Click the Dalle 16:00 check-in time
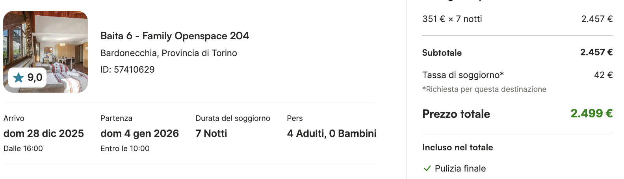This screenshot has width=624, height=179. tap(23, 148)
